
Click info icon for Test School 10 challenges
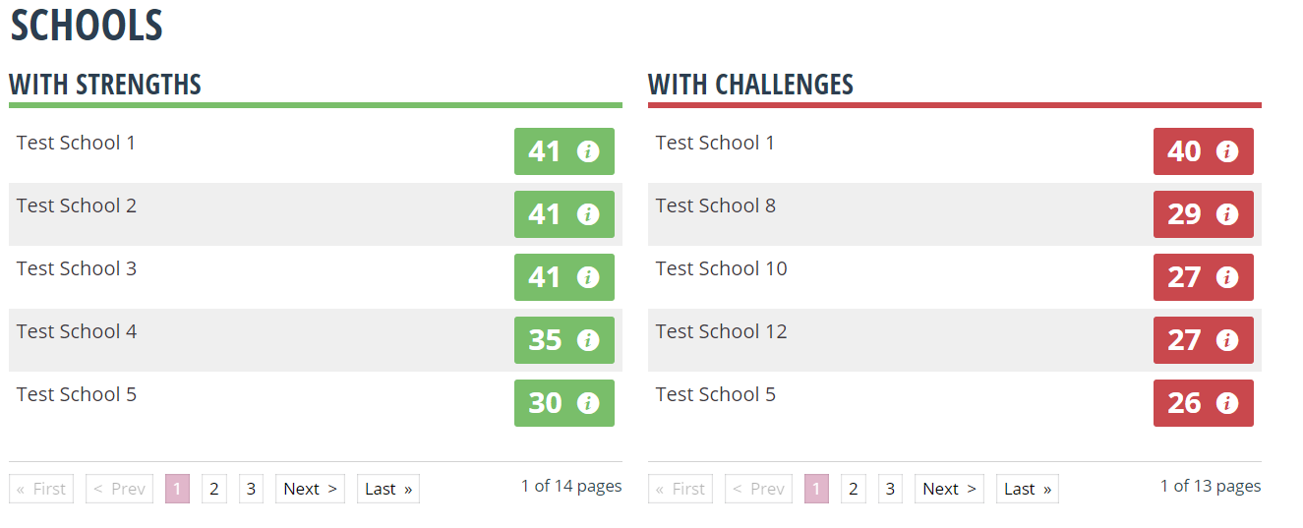1227,277
